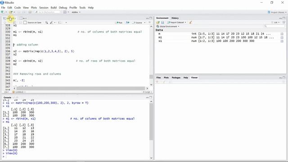View matrix m1 via its grid icon
Screen dimensions: 288x162
(x=282, y=37)
